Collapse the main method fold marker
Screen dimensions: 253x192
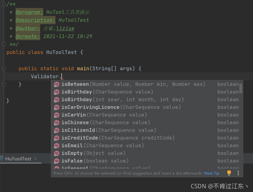pos(4,69)
